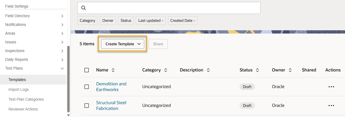Sort by Owner column arrows
This screenshot has width=345, height=117.
[x=290, y=70]
